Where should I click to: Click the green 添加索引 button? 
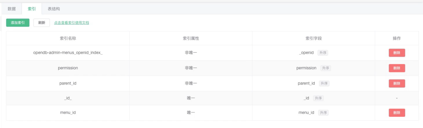[x=18, y=23]
